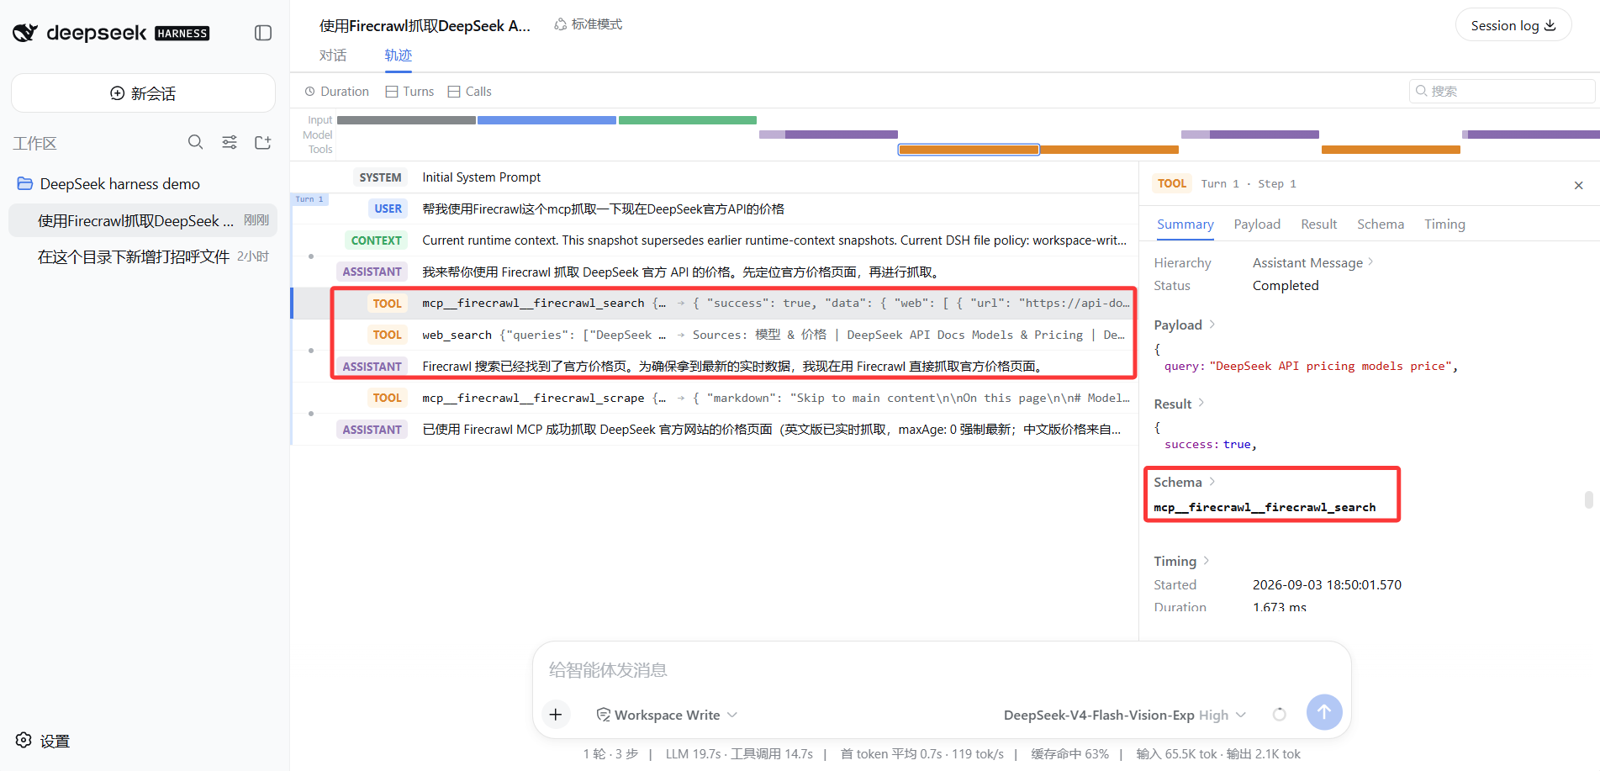Select the mcp__firecrawl__firecrawl_scrape TOOL row

coord(715,398)
